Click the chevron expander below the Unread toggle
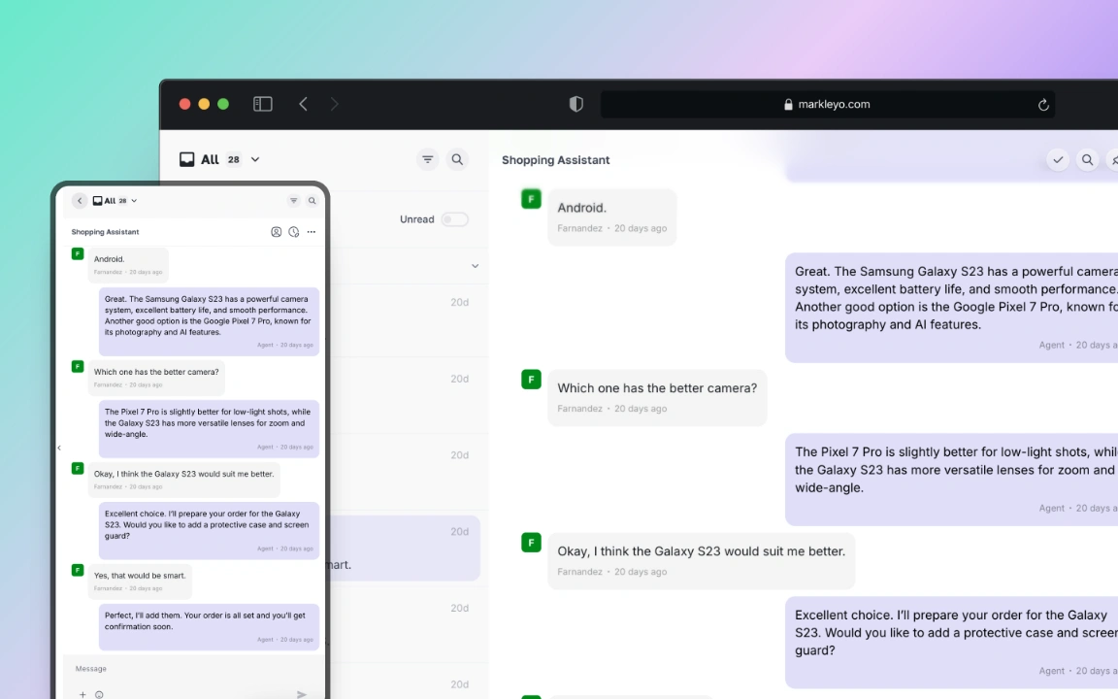Screen dimensions: 1118x699 pos(475,265)
